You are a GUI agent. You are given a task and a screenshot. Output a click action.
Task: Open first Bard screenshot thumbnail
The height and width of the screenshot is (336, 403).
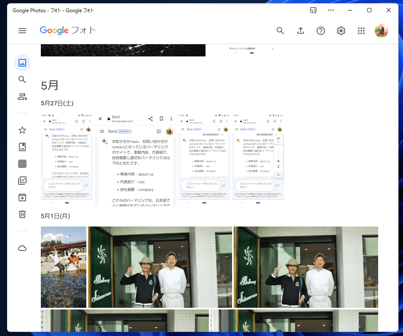tap(67, 160)
